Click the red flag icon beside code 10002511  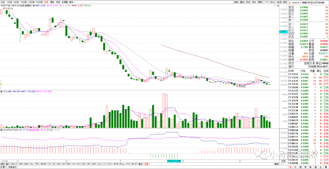(x=289, y=2)
